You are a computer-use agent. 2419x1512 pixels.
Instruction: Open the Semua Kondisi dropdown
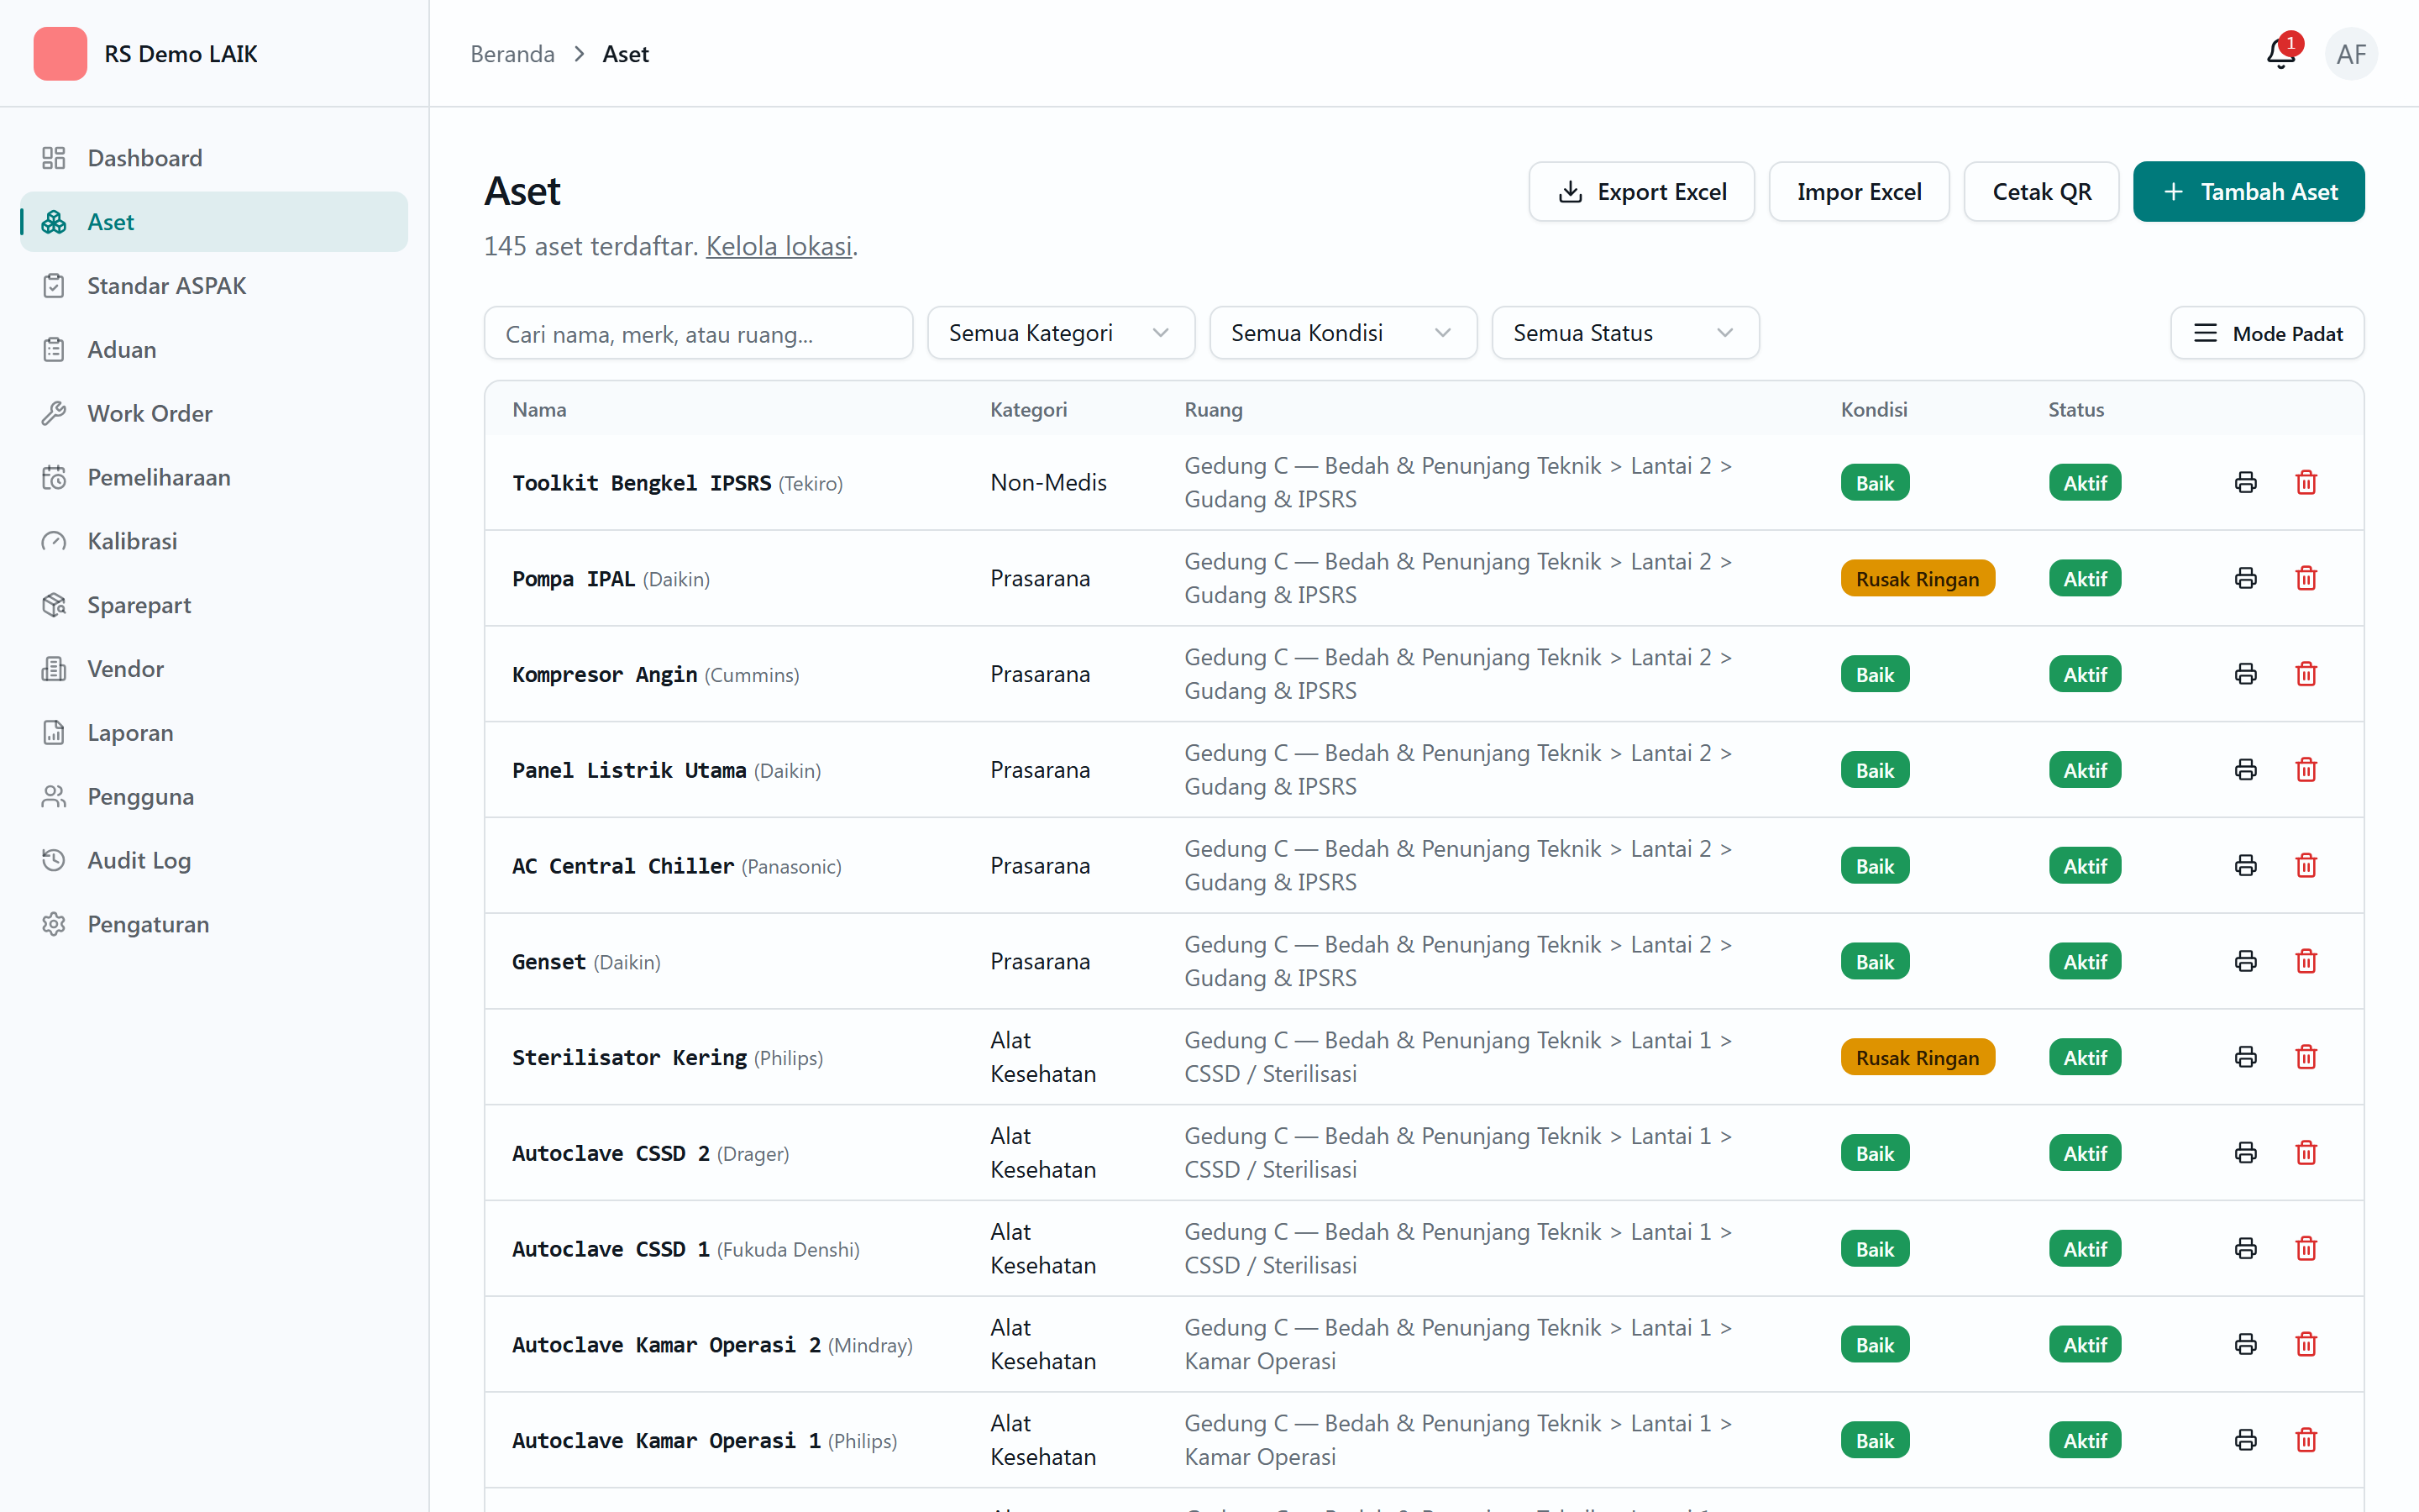[1342, 333]
